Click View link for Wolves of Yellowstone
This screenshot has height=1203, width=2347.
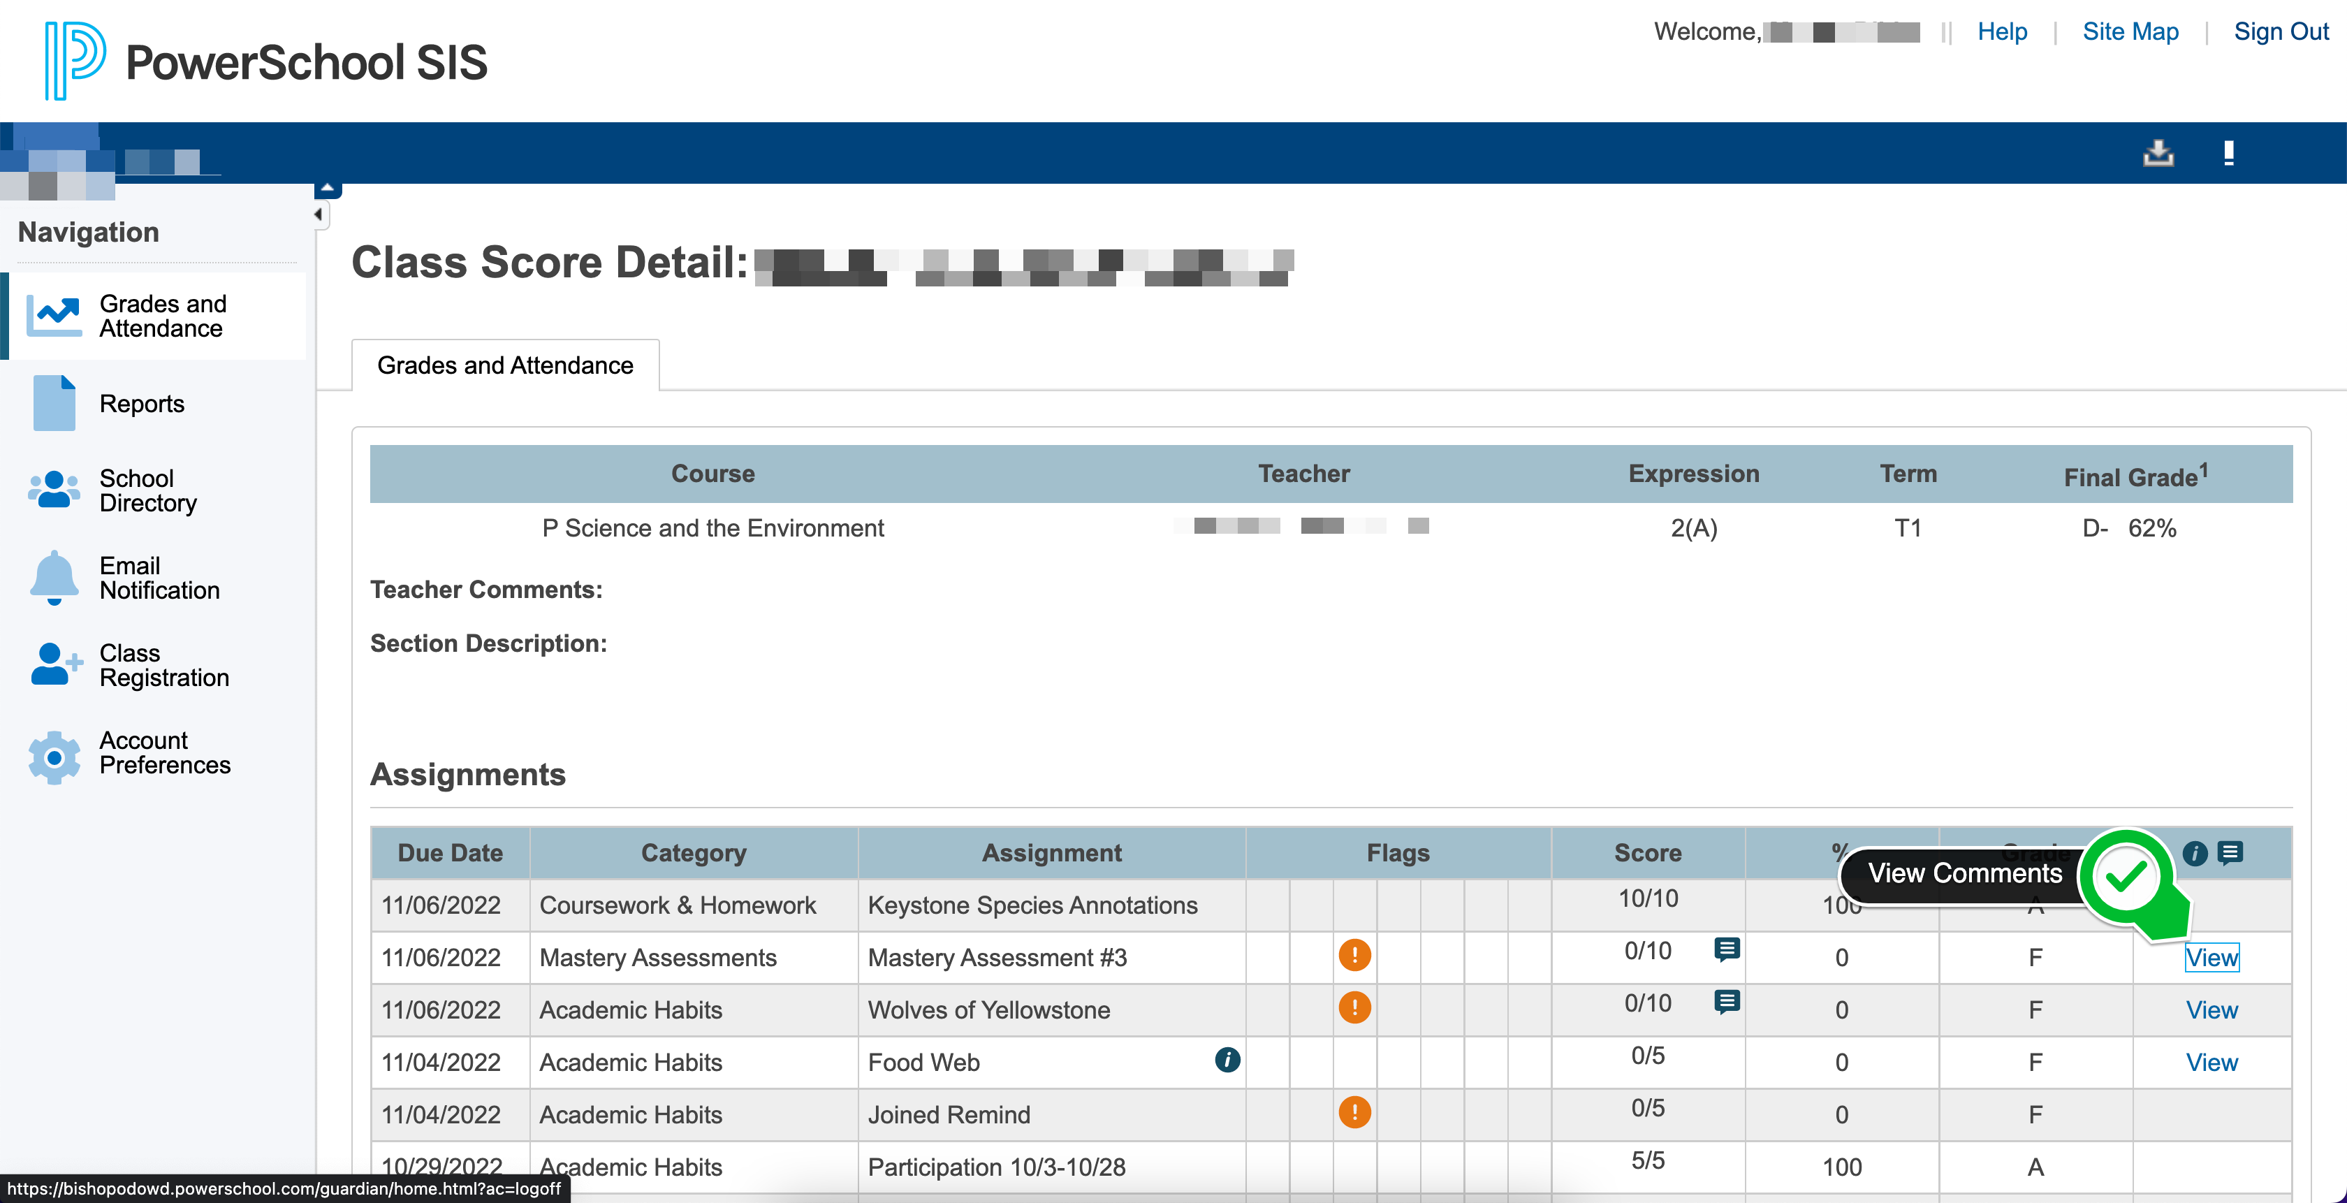[x=2211, y=1009]
